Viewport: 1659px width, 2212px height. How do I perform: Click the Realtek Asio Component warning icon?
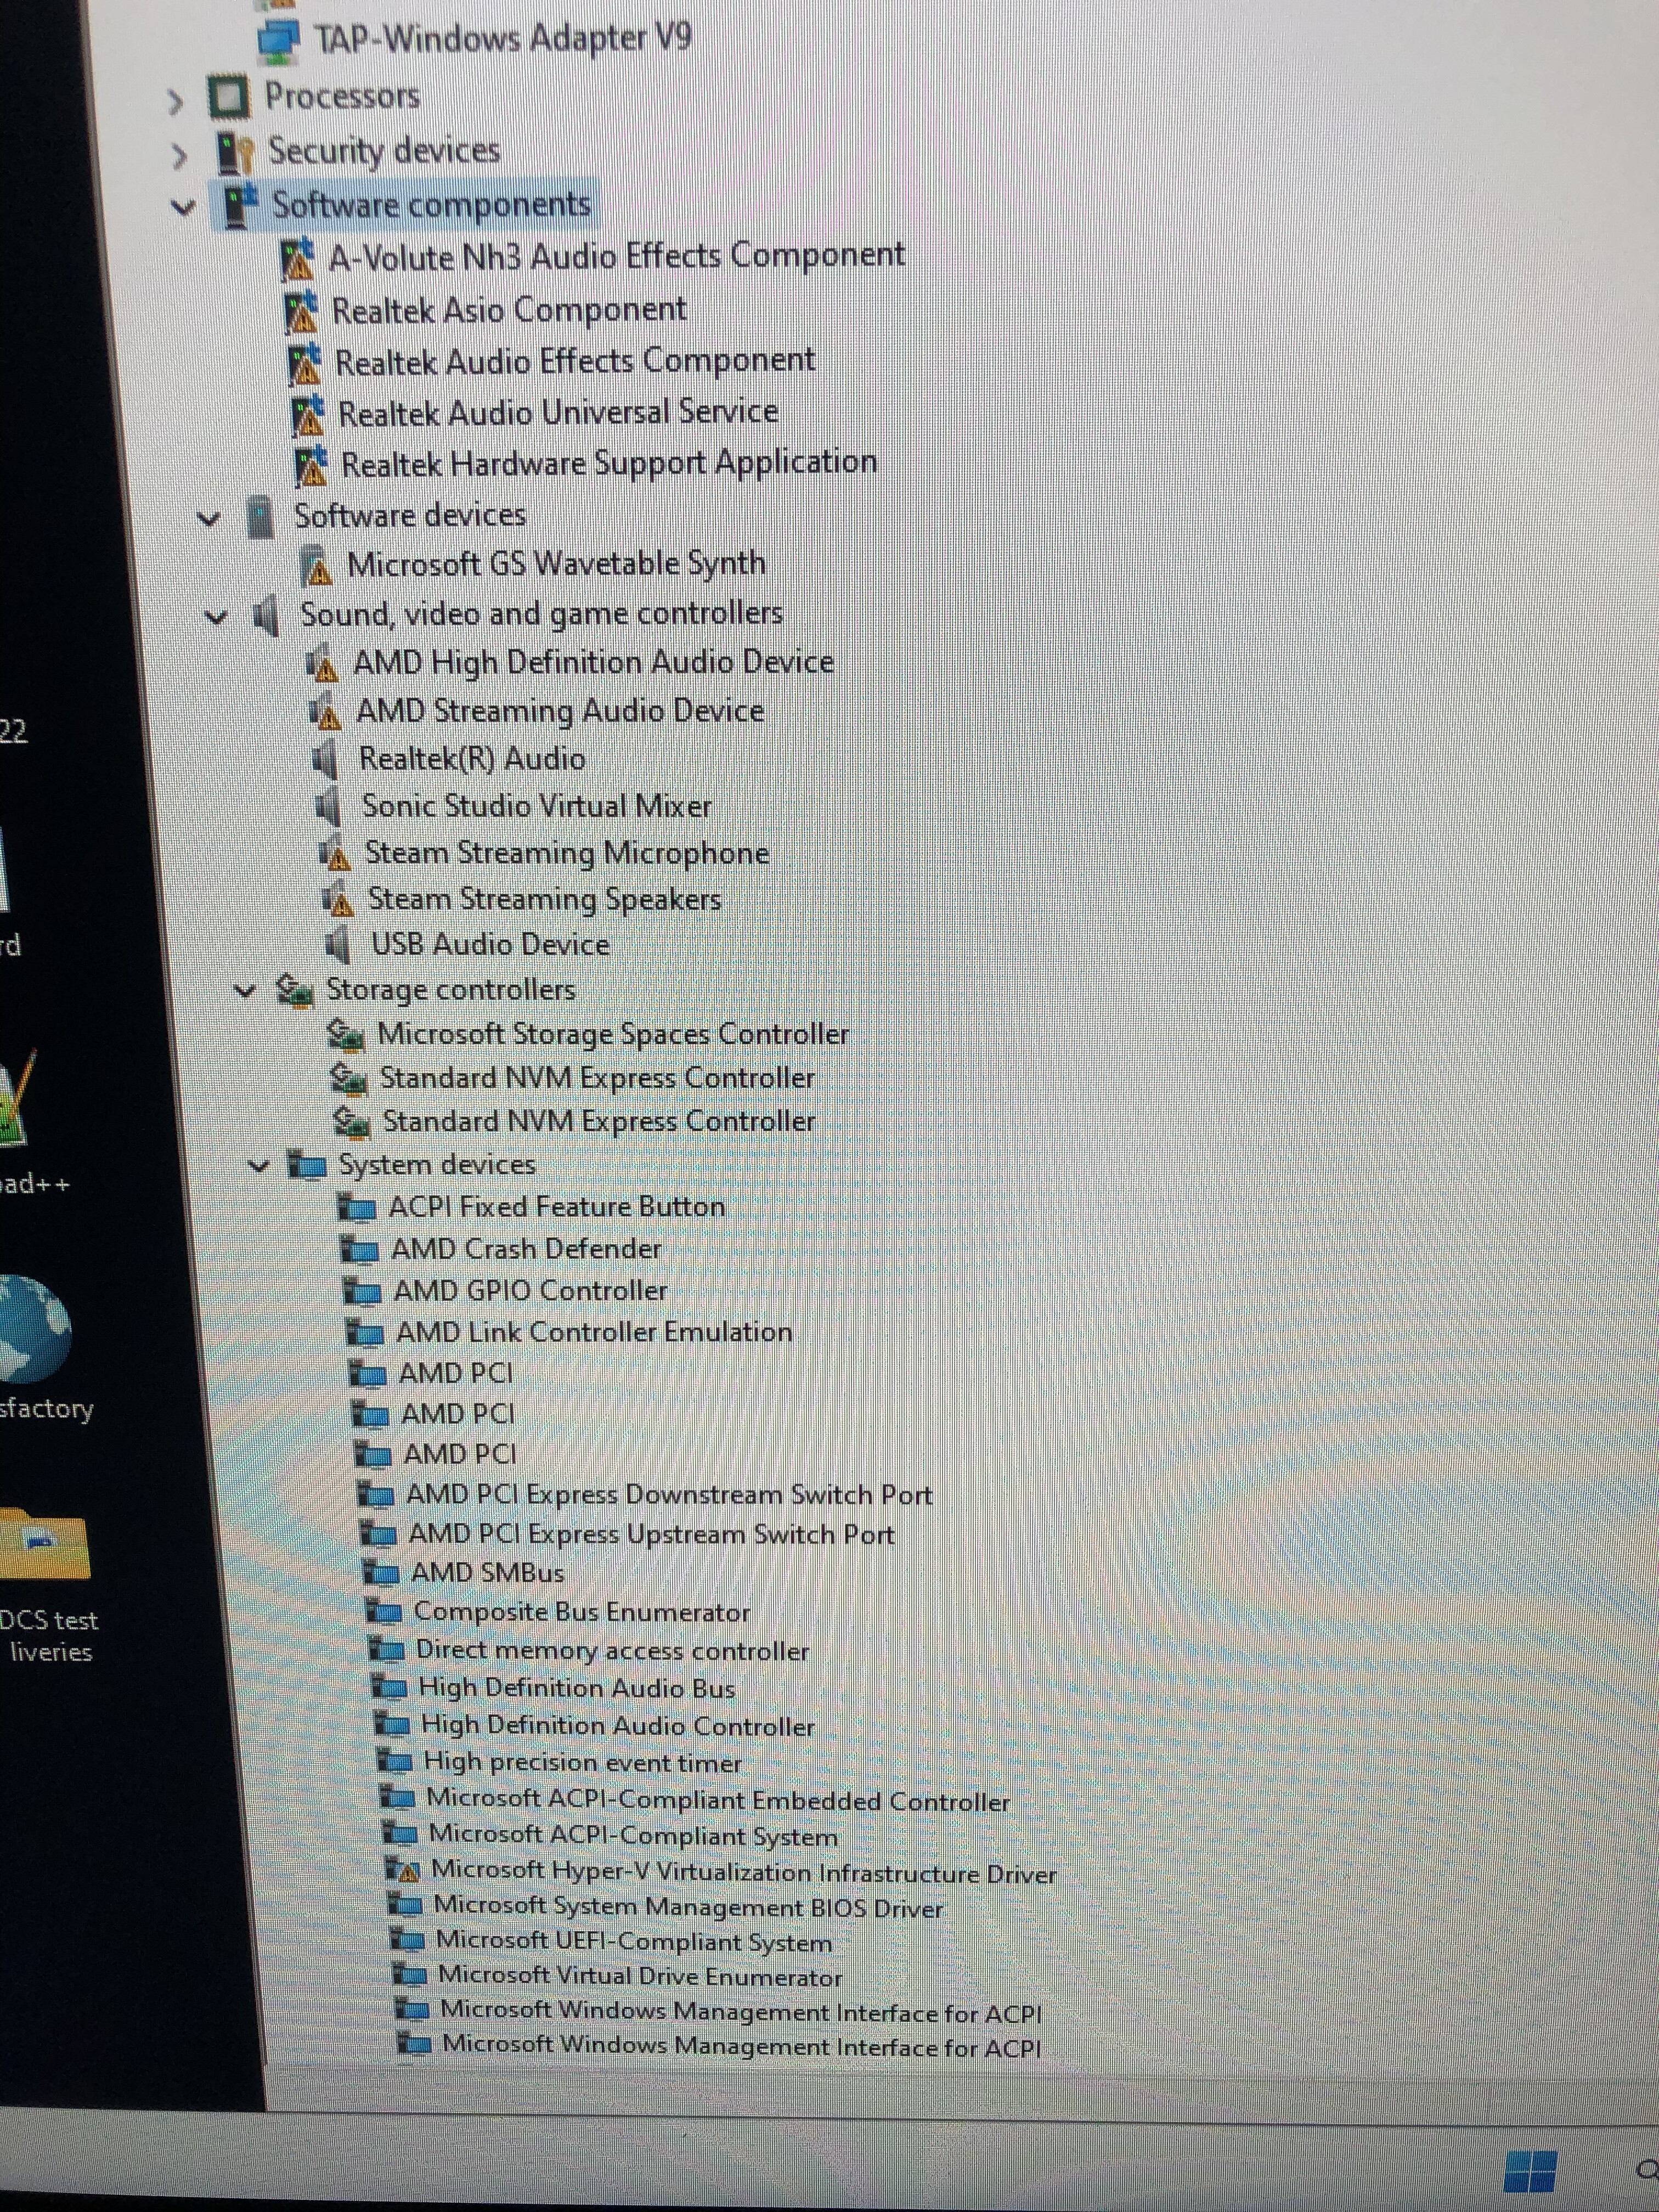click(301, 312)
